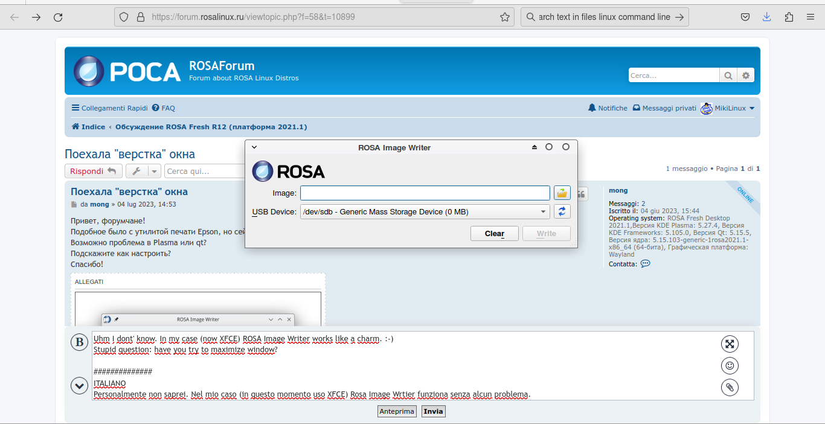Open the post title link inside the post
This screenshot has height=424, width=825.
(x=129, y=191)
